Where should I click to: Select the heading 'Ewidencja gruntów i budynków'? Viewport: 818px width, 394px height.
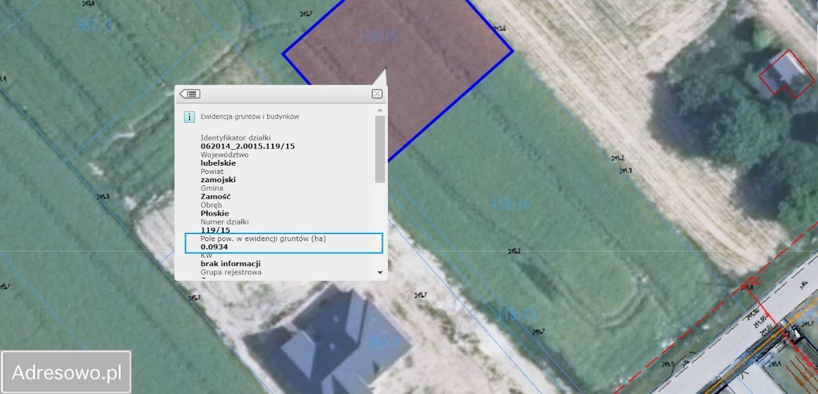250,117
